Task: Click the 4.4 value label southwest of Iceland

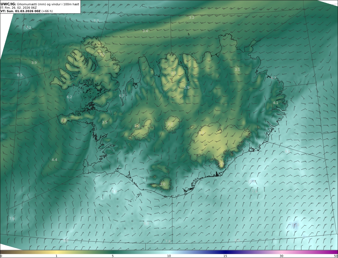Action: 54,160
